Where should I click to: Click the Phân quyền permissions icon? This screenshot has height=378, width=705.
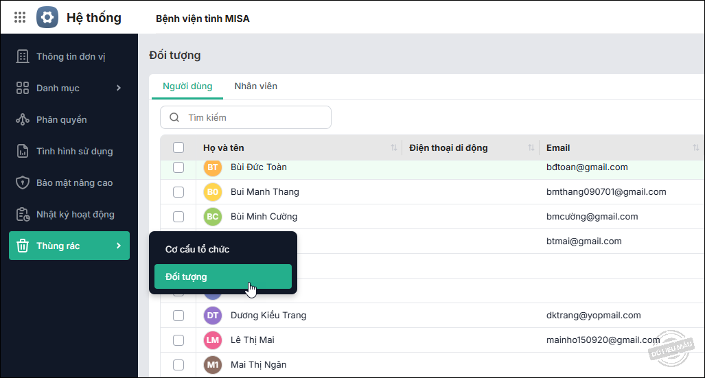[x=23, y=119]
